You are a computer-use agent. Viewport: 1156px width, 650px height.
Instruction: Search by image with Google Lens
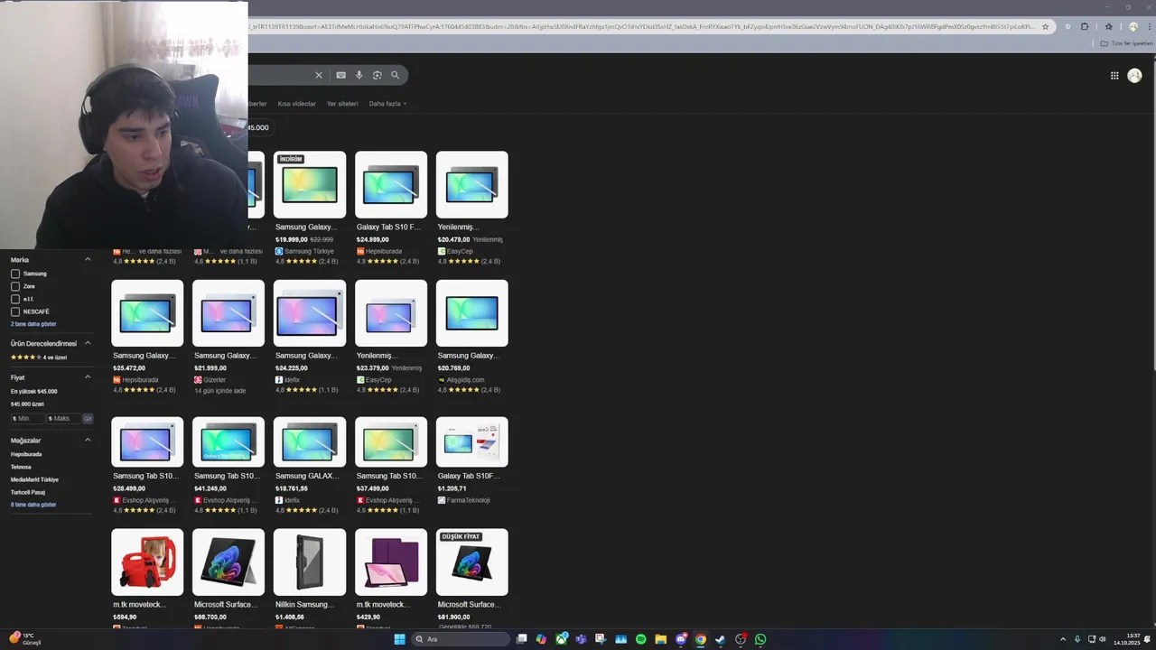[x=377, y=75]
